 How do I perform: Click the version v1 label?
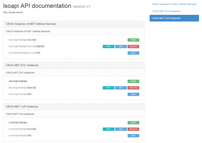(x=82, y=7)
